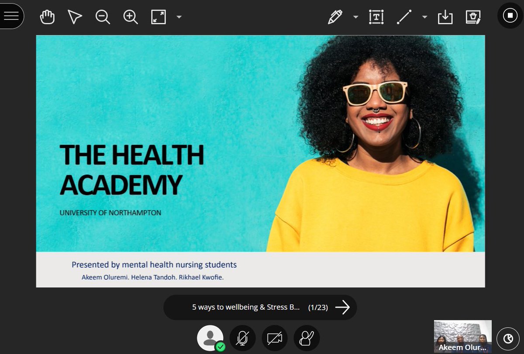Open the session hamburger menu

coord(11,16)
